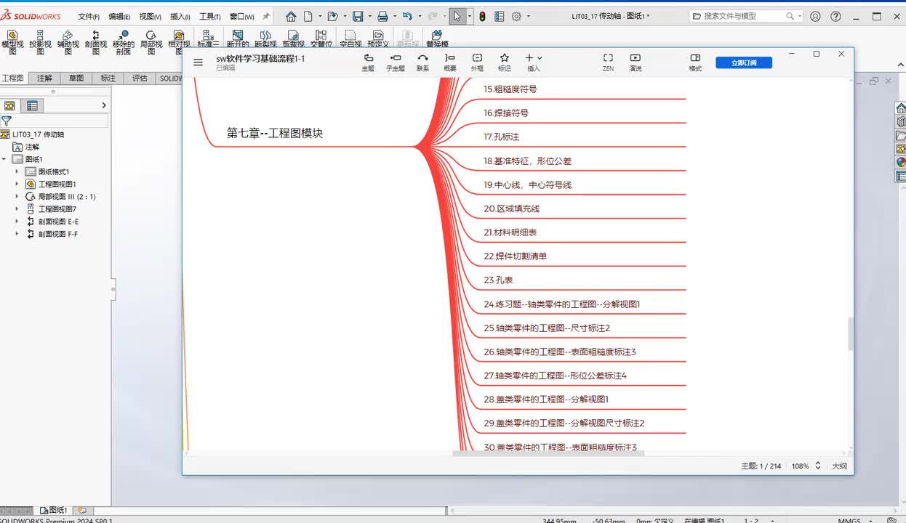Click the Open file icon
This screenshot has width=906, height=523.
pos(333,16)
